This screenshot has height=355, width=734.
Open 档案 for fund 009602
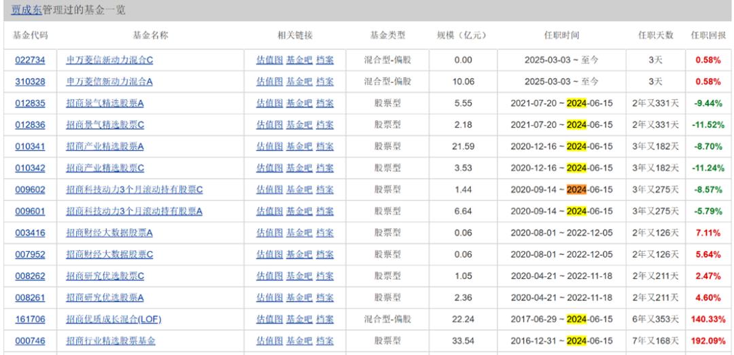(325, 189)
